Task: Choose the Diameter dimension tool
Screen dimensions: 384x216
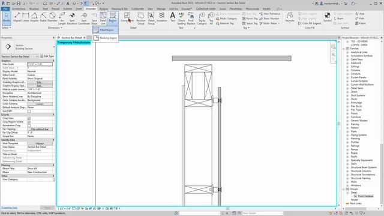Action: click(52, 17)
